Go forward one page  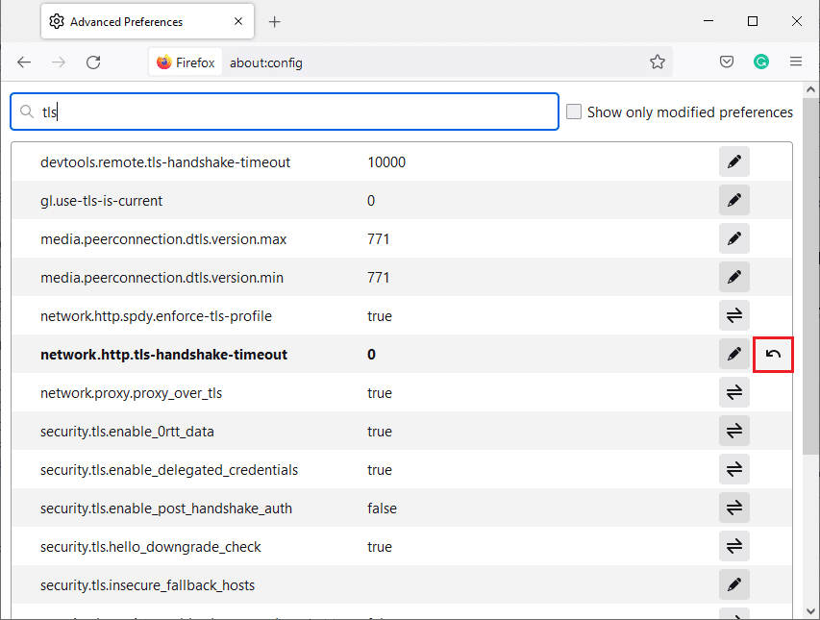click(59, 62)
